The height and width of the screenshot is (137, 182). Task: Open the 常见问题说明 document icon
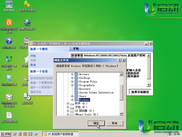pos(9,117)
